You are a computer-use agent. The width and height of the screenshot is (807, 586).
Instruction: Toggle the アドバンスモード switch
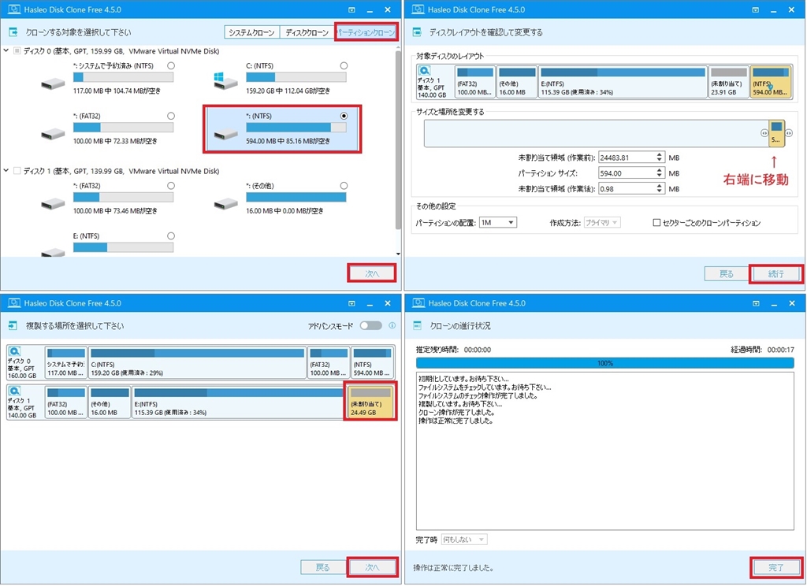click(x=371, y=325)
